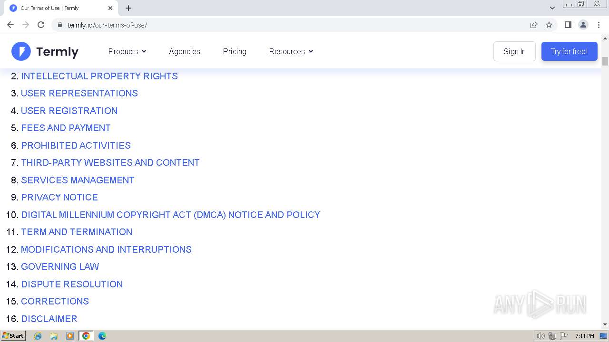Click the page vertical scrollbar thumb

pos(605,61)
